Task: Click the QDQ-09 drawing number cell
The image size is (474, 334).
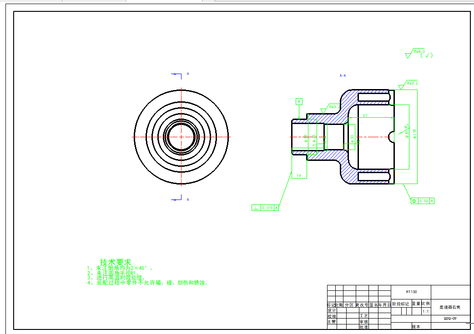Action: point(450,319)
